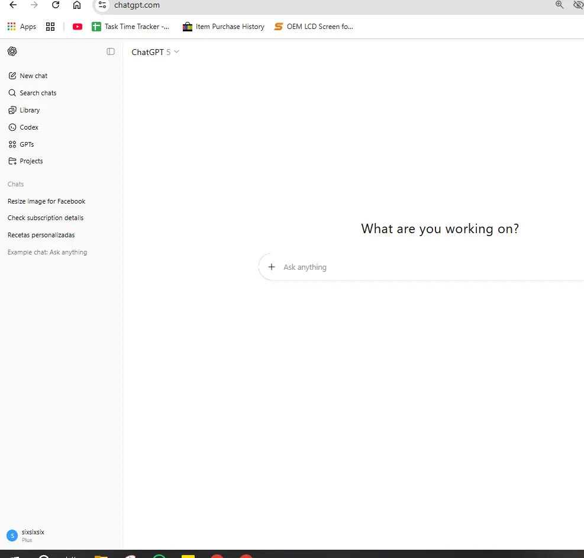This screenshot has width=584, height=558.
Task: Click the Chats section header
Action: coord(15,184)
